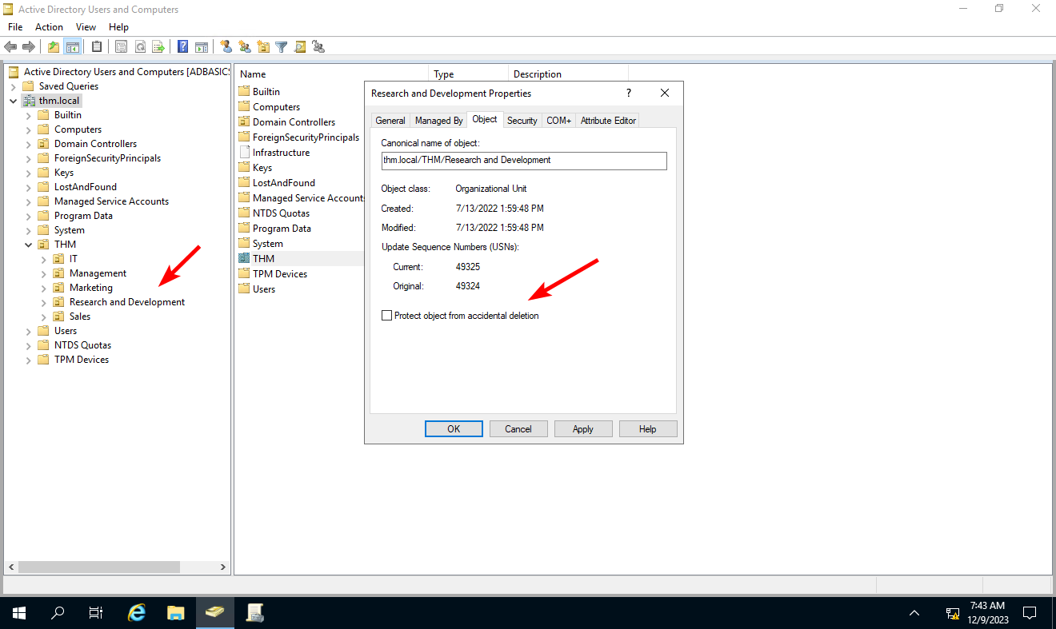Expand the Builtin container arrow

(x=29, y=115)
